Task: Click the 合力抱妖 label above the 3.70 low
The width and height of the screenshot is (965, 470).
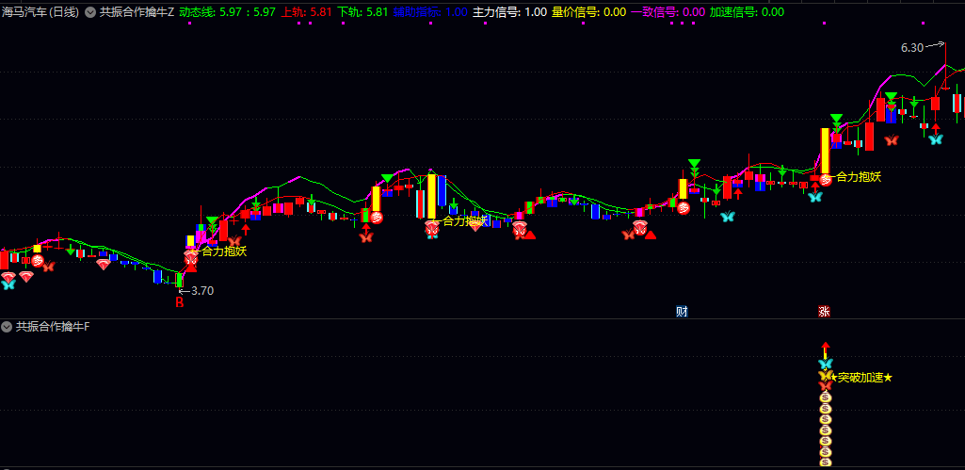Action: pyautogui.click(x=225, y=251)
